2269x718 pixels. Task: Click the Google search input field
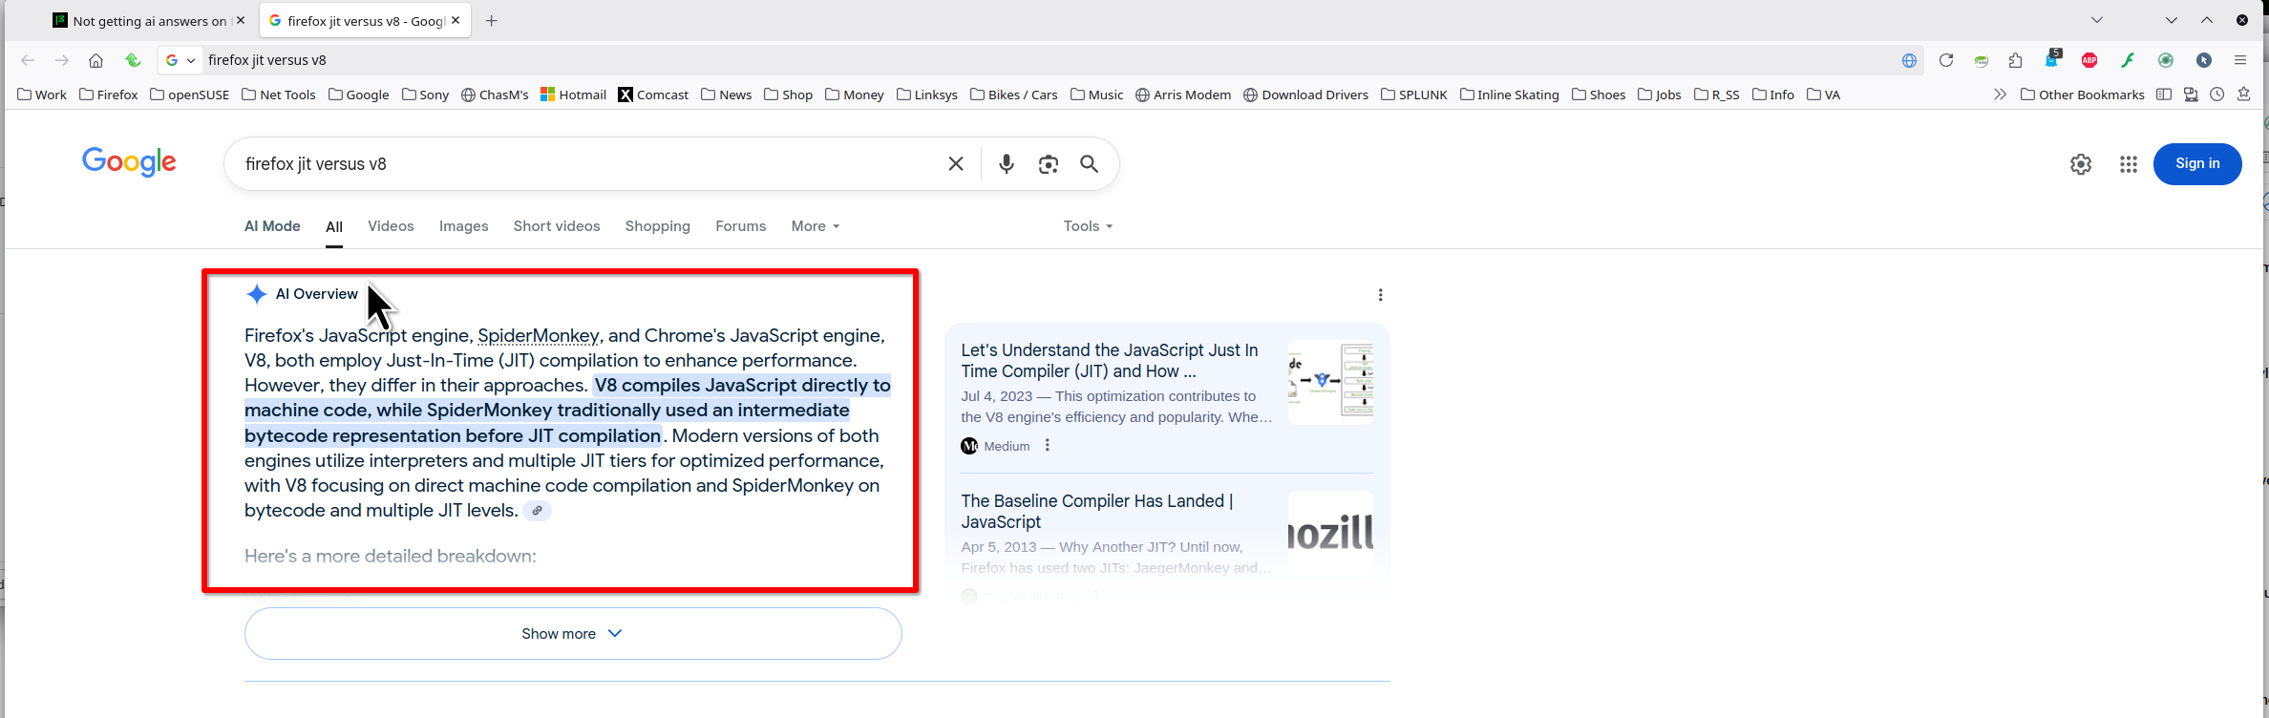tap(587, 164)
